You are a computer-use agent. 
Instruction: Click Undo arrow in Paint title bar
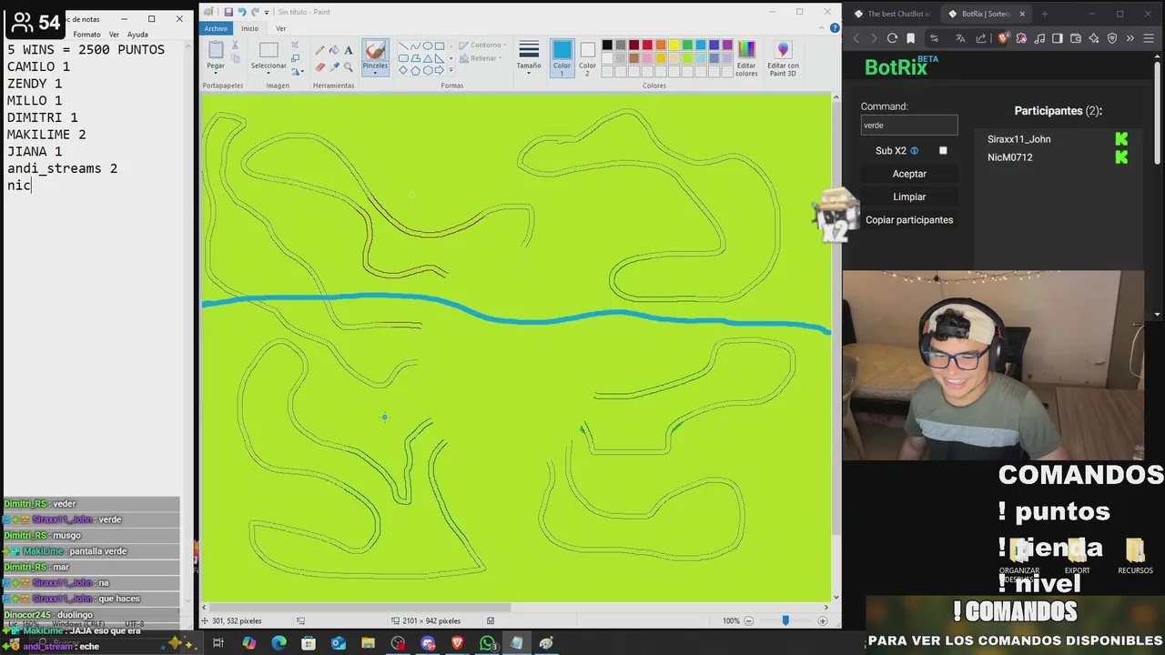242,12
